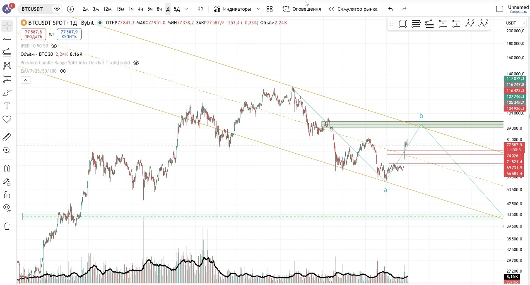Viewport: 530px width, 285px height.
Task: Switch to the 15м timeframe
Action: pyautogui.click(x=120, y=9)
